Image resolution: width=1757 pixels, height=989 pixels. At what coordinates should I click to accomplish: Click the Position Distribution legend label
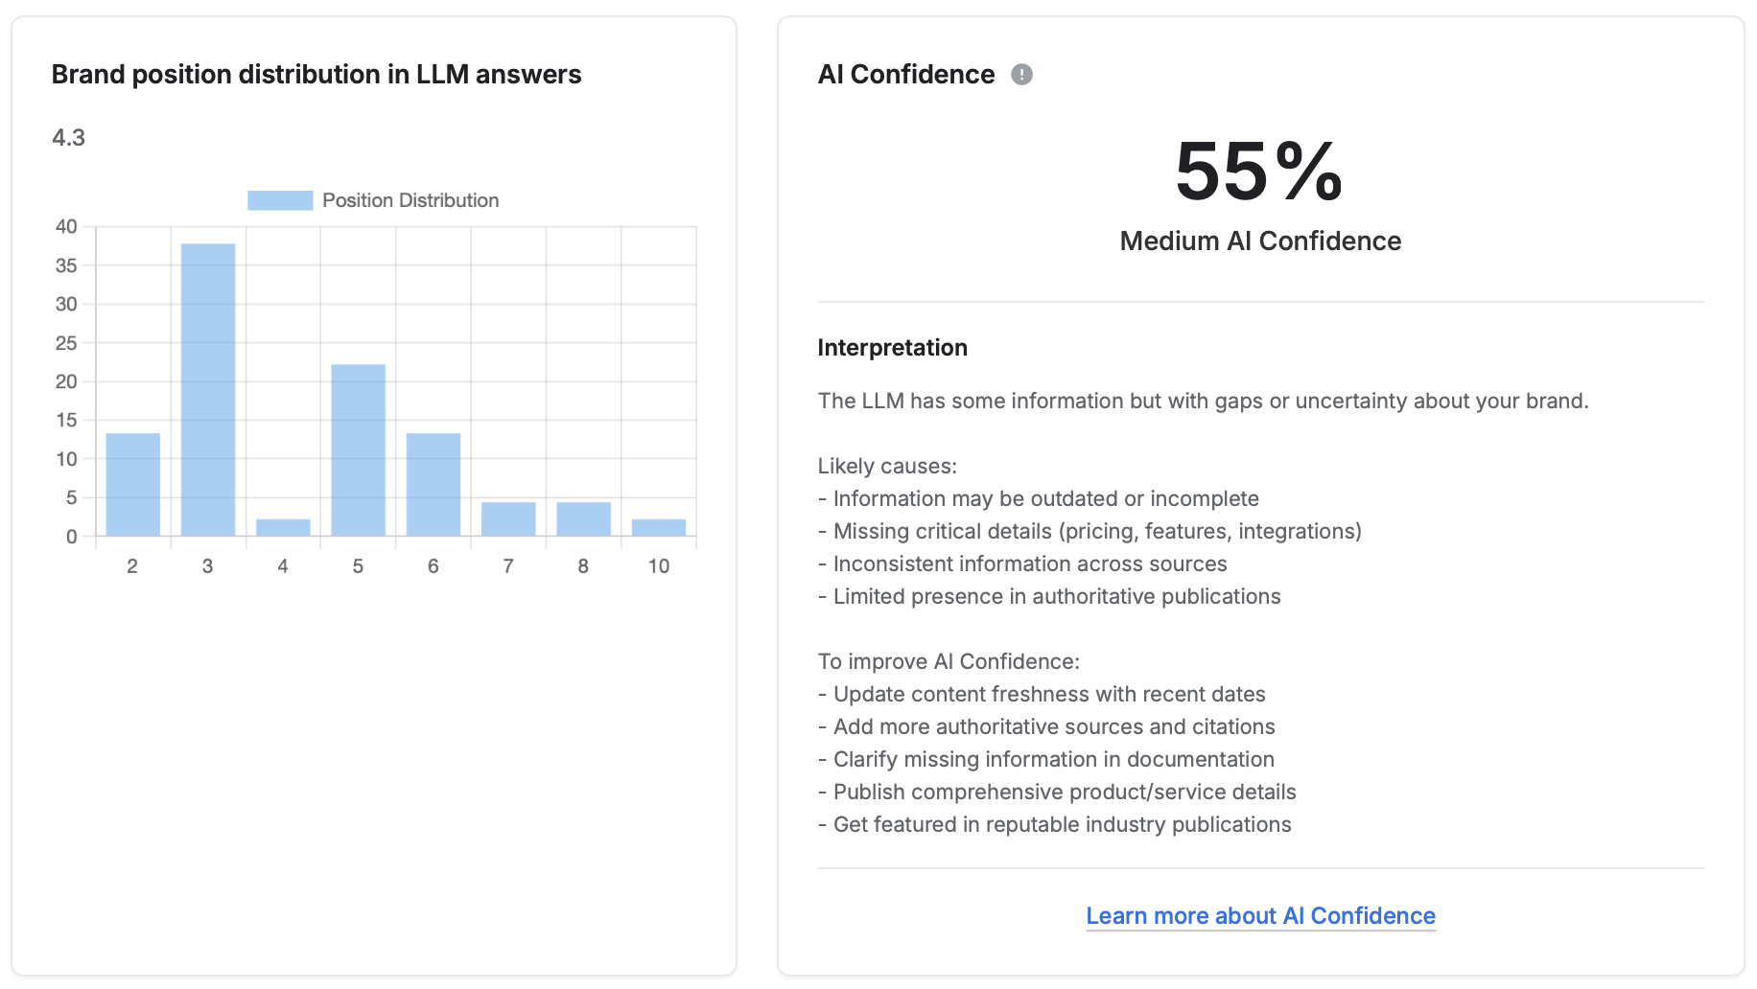coord(410,200)
